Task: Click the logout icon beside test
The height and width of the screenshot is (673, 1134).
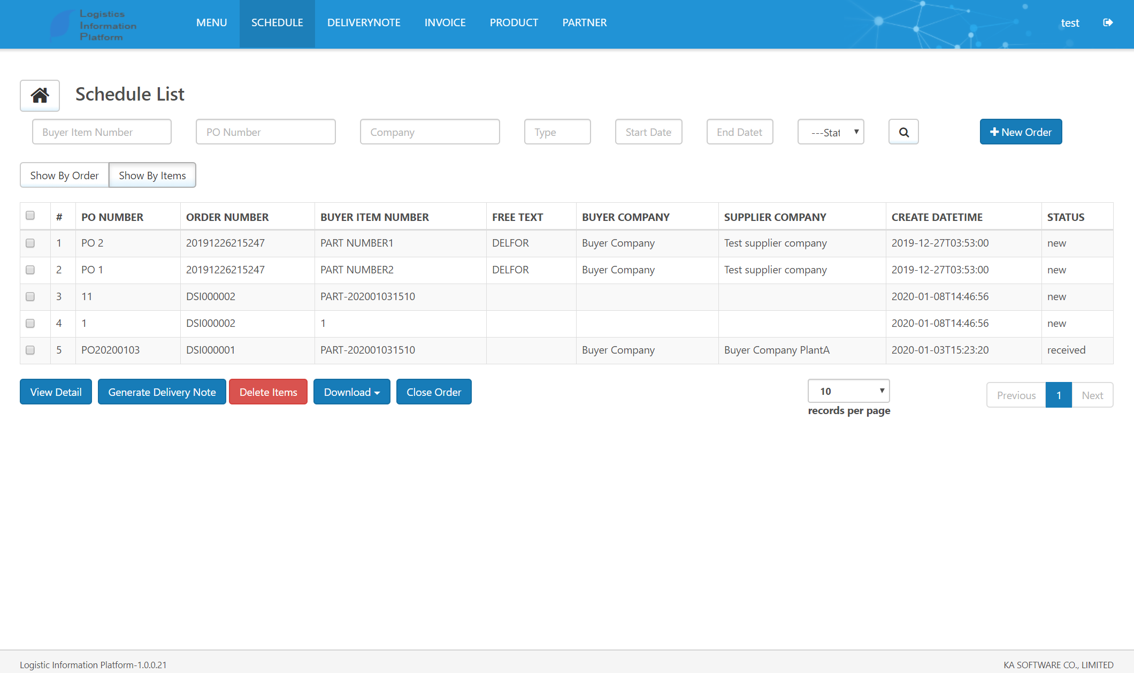Action: coord(1108,22)
